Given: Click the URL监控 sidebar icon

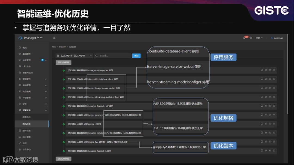Looking at the screenshot, I should [x=20, y=66].
